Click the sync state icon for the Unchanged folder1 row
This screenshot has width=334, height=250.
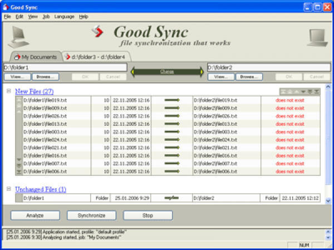172,198
